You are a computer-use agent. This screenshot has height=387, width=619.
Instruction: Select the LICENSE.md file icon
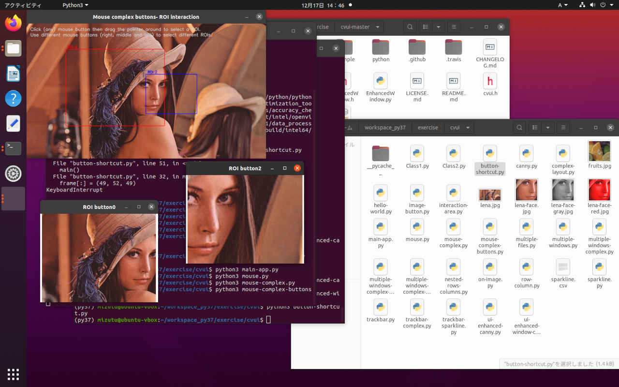417,81
